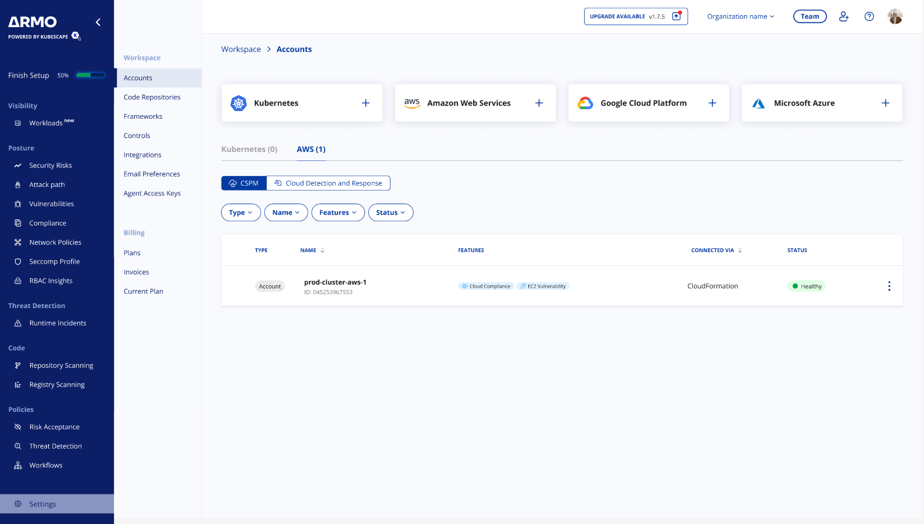
Task: Click the Attack path icon
Action: pyautogui.click(x=18, y=185)
